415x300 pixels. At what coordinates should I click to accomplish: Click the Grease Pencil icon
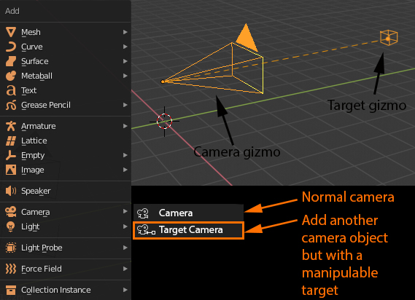[x=11, y=105]
